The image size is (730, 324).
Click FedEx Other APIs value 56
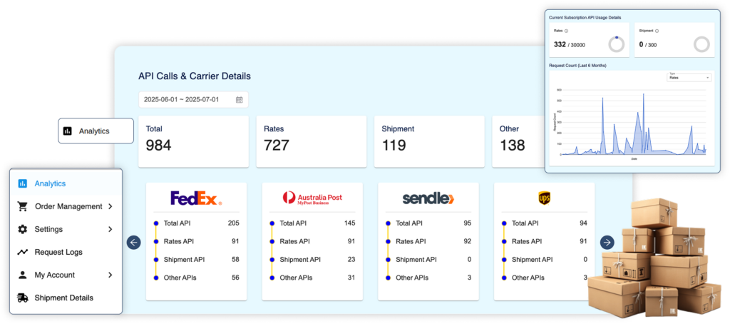click(235, 278)
